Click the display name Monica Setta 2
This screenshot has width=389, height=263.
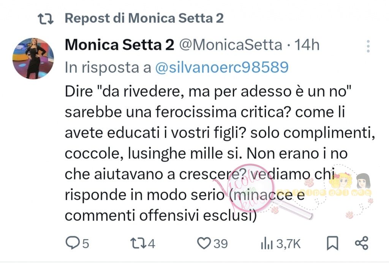coord(119,46)
